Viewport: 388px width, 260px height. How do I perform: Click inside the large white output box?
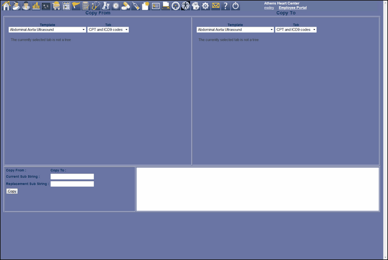coord(258,189)
